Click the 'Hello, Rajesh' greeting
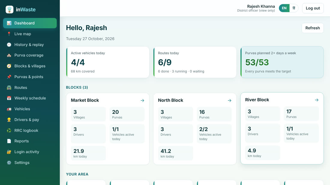The image size is (330, 185). click(86, 28)
